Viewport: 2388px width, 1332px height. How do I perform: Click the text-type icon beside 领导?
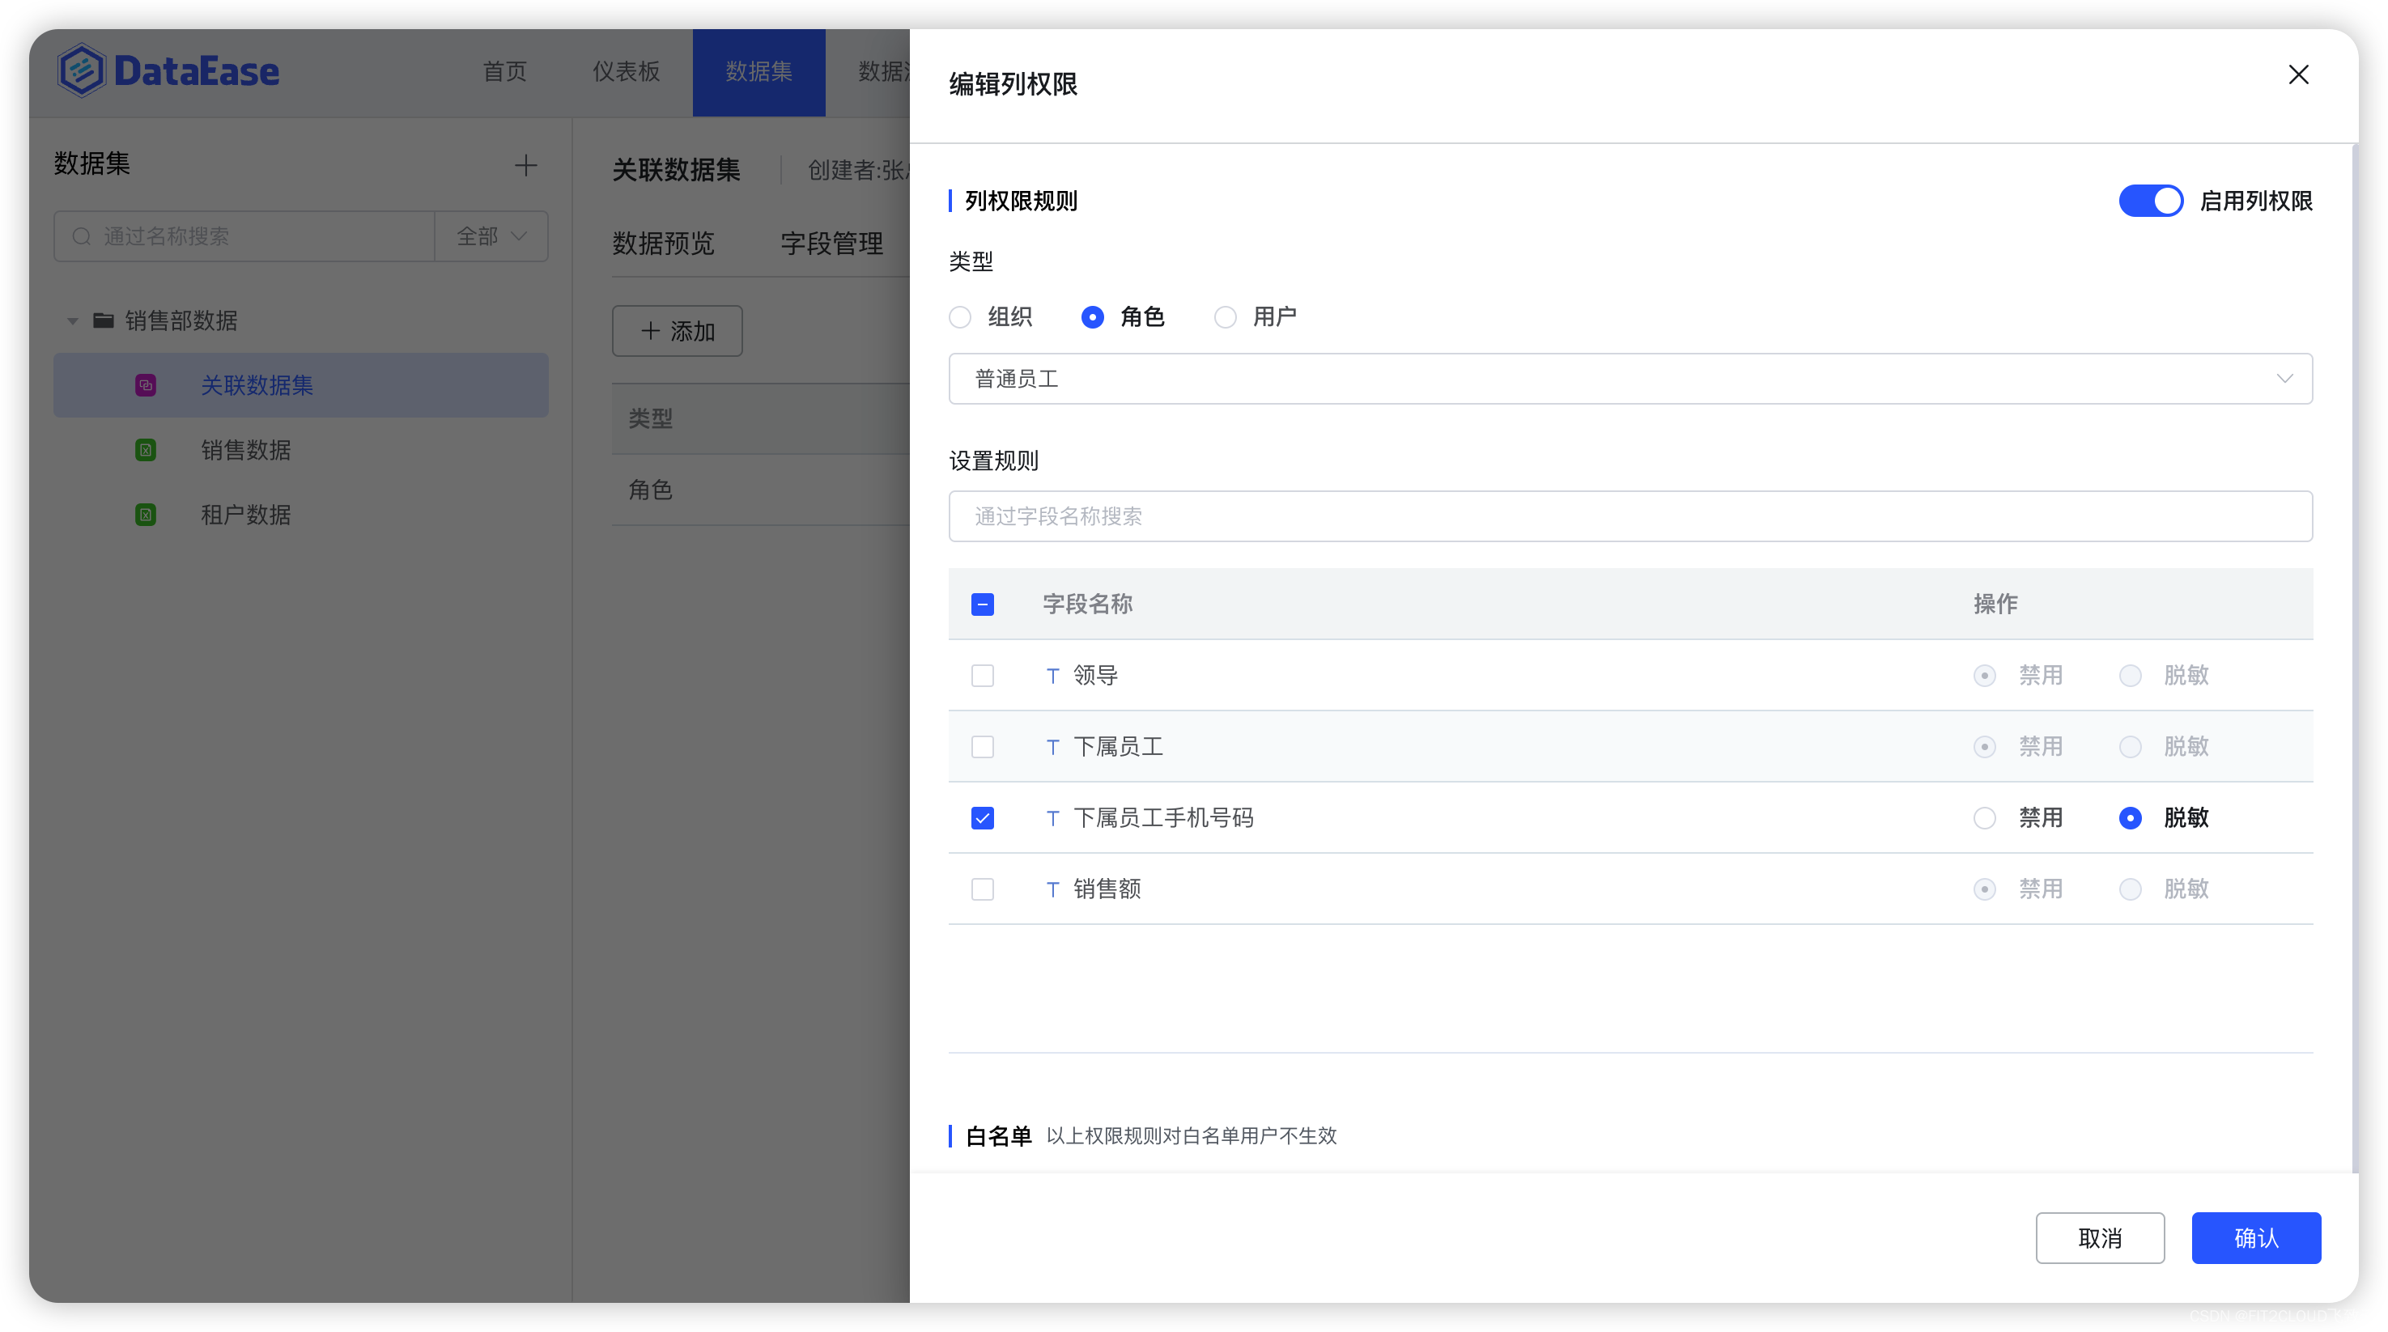coord(1052,676)
